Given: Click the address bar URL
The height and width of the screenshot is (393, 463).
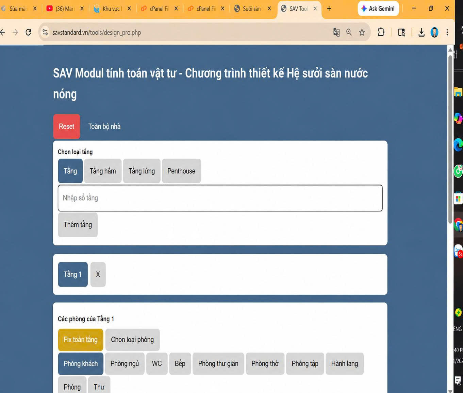Looking at the screenshot, I should pyautogui.click(x=97, y=33).
